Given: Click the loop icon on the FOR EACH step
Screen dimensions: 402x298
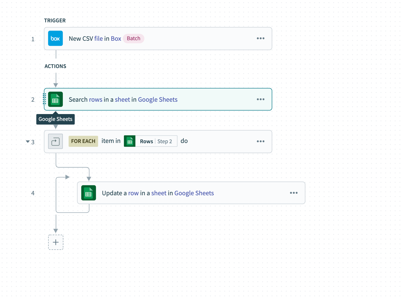Looking at the screenshot, I should [55, 141].
